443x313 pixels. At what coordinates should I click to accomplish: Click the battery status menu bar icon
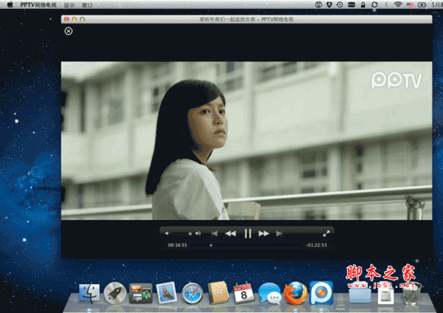(x=422, y=5)
